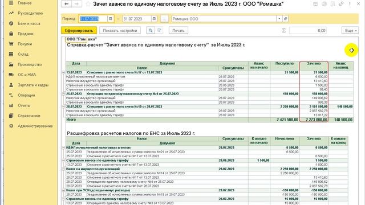Add report to favorites with star
Image resolution: width=365 pixels, height=205 pixels.
click(88, 4)
